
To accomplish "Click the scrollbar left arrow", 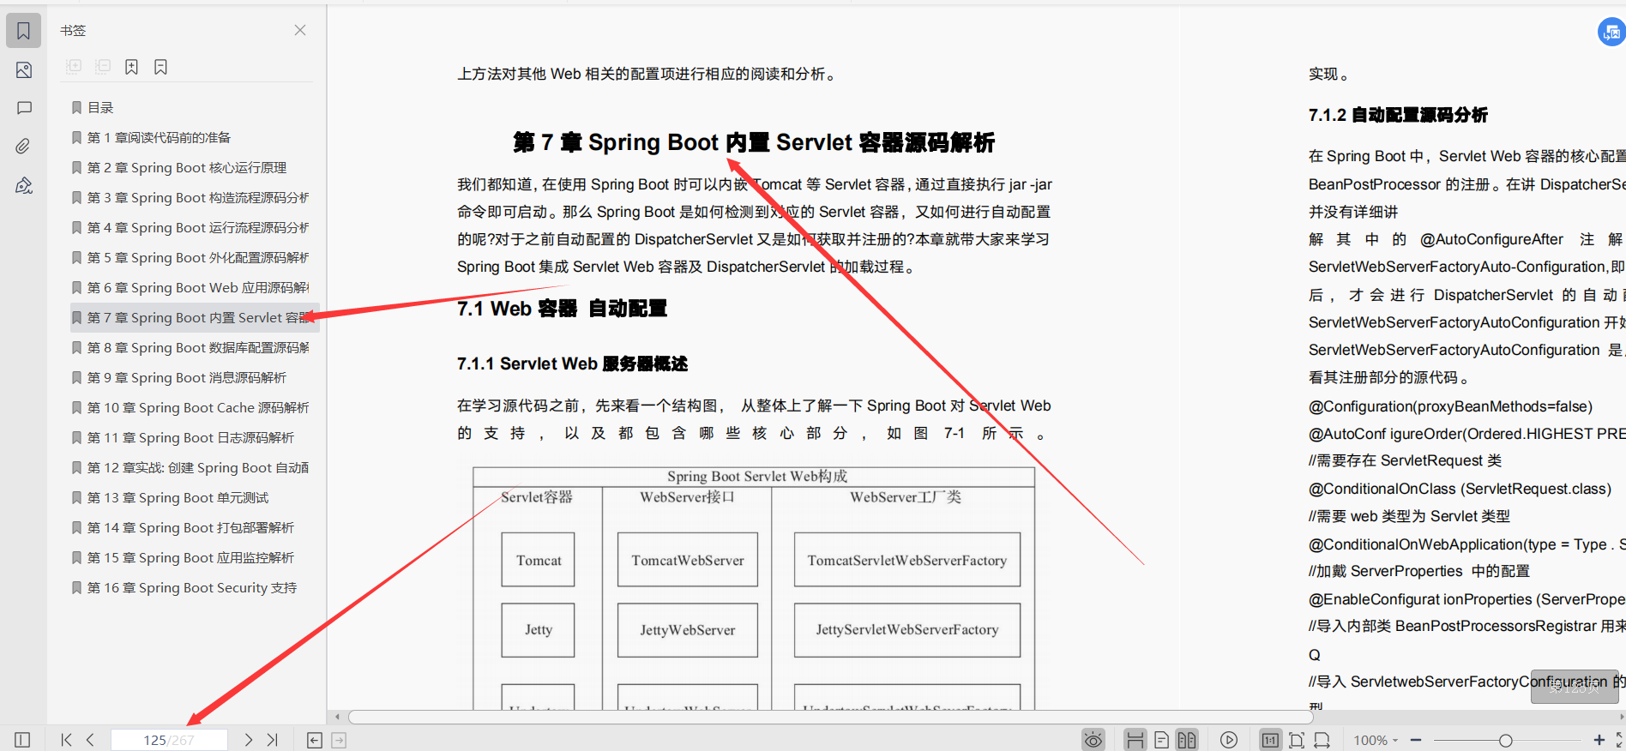I will coord(338,717).
